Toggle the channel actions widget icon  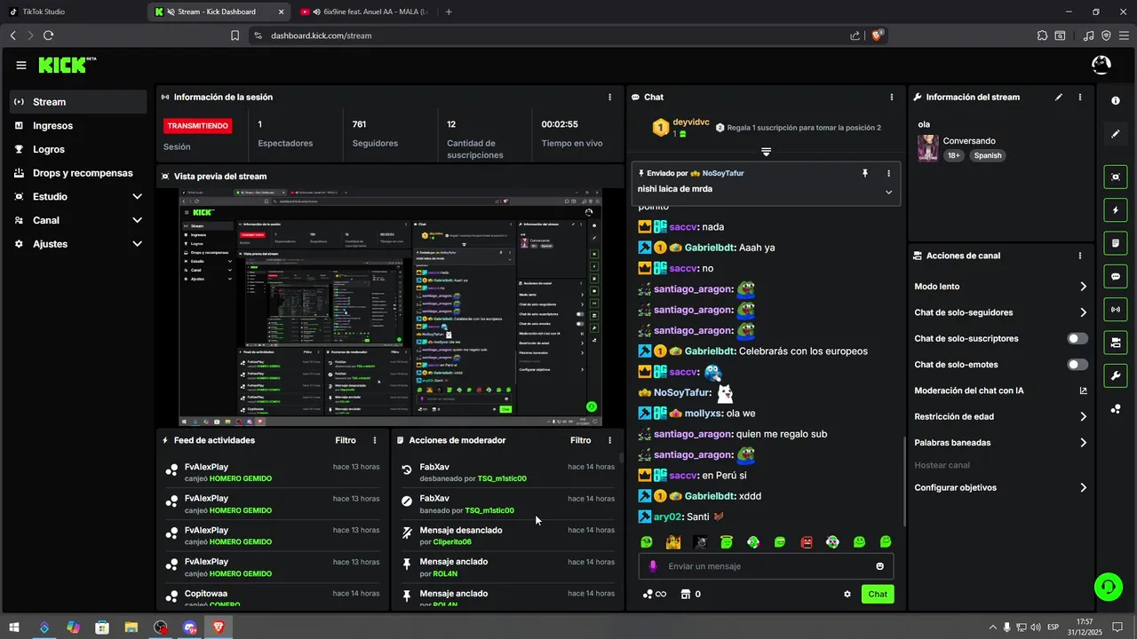click(x=1116, y=342)
